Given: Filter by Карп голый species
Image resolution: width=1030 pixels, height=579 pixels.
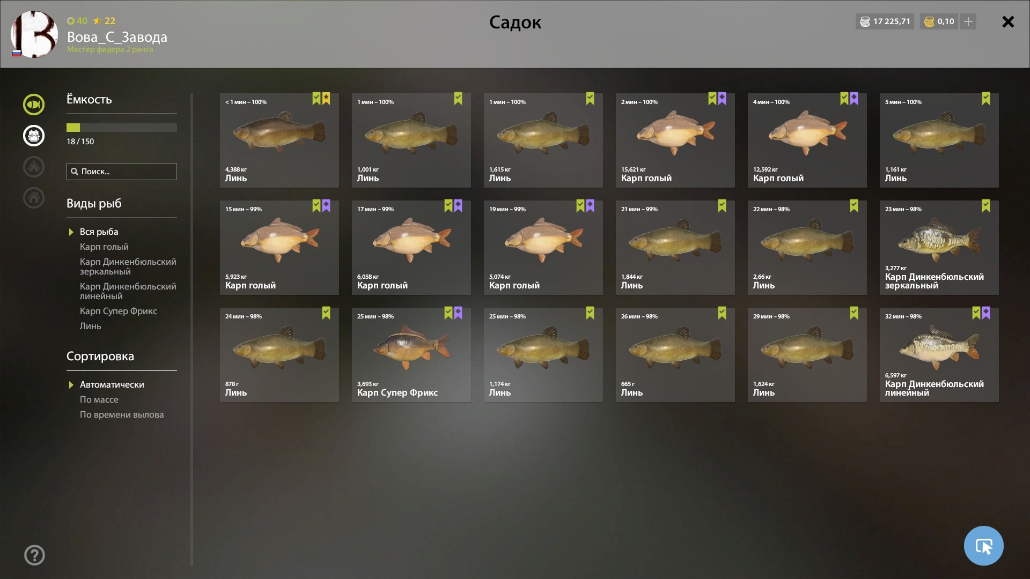Looking at the screenshot, I should 104,247.
